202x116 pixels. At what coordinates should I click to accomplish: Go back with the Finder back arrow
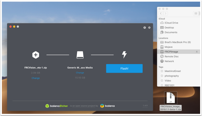click(161, 13)
